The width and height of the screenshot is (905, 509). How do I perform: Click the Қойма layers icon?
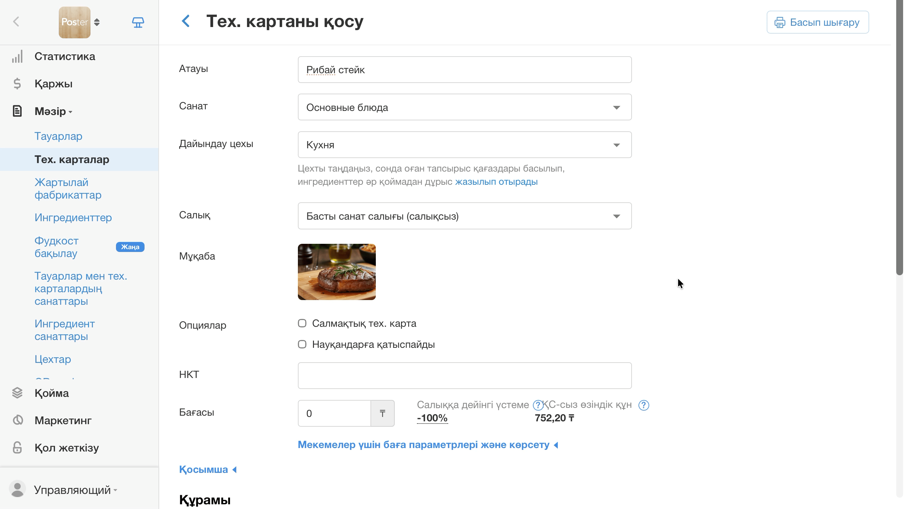[x=17, y=393]
